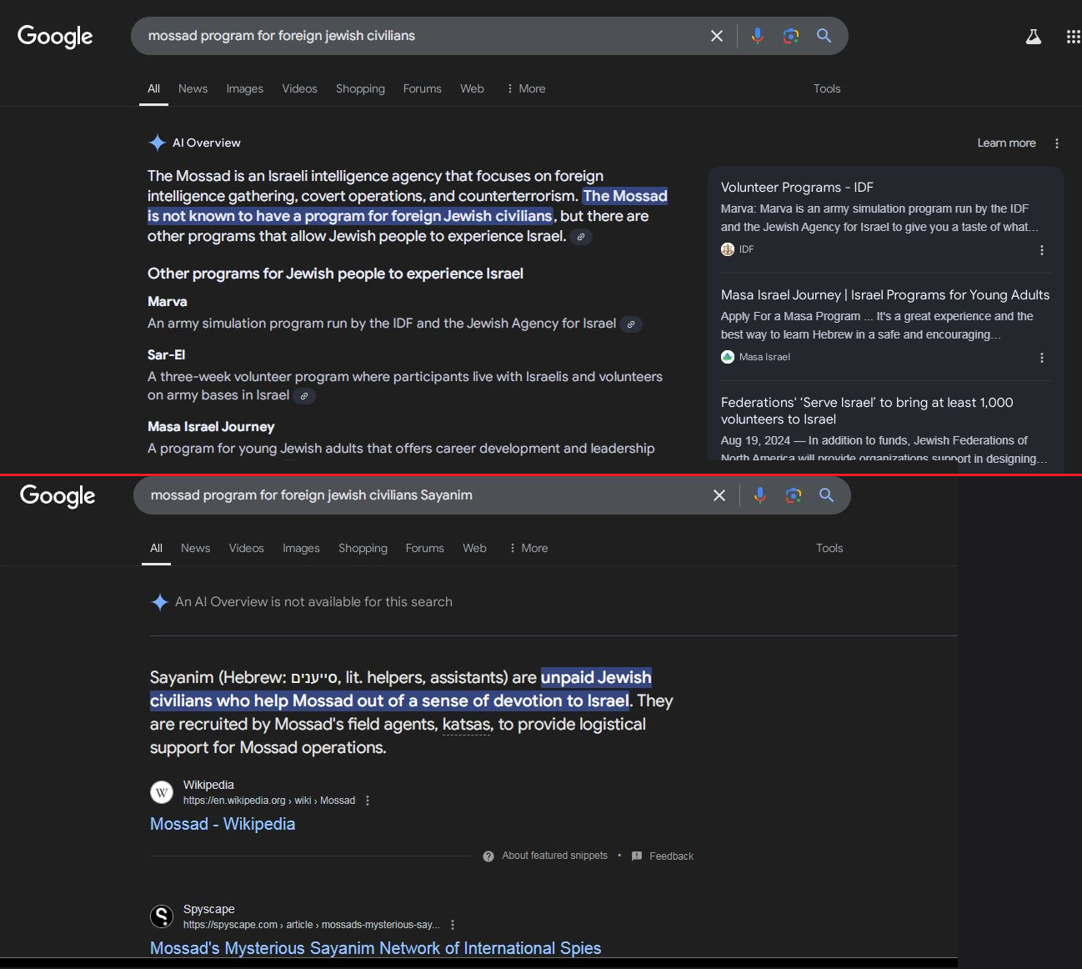Click the Masa Israel favicon in the source card

tap(728, 357)
